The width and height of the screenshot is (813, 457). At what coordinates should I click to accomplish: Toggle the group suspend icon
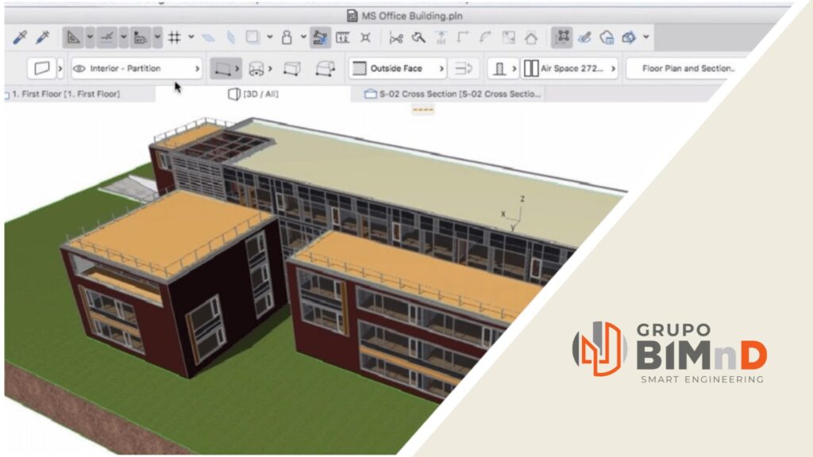(563, 37)
